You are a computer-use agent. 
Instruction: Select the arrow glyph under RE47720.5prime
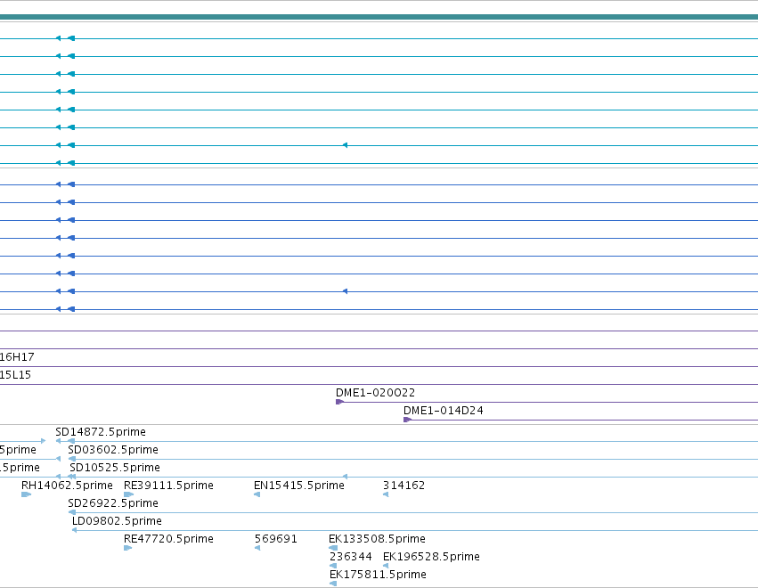tap(128, 548)
